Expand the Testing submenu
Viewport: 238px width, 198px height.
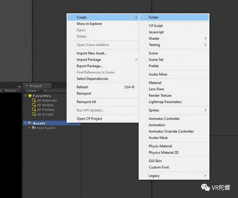[205, 45]
